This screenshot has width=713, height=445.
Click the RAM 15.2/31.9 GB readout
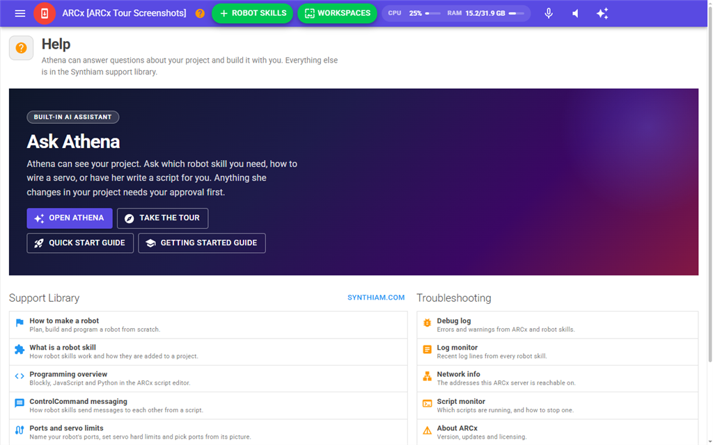pyautogui.click(x=476, y=13)
